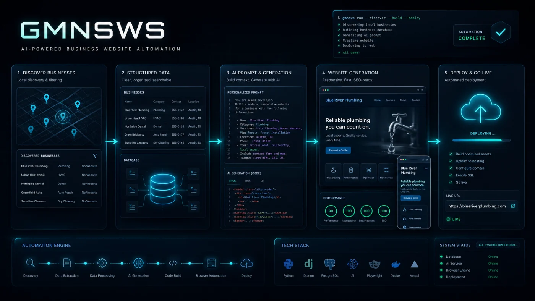
Task: Click the Drain Cleaning service tile on desktop site
Action: 333,172
